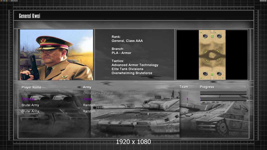This screenshot has width=267, height=150.
Task: Click the 'Branch:' label
Action: click(118, 49)
